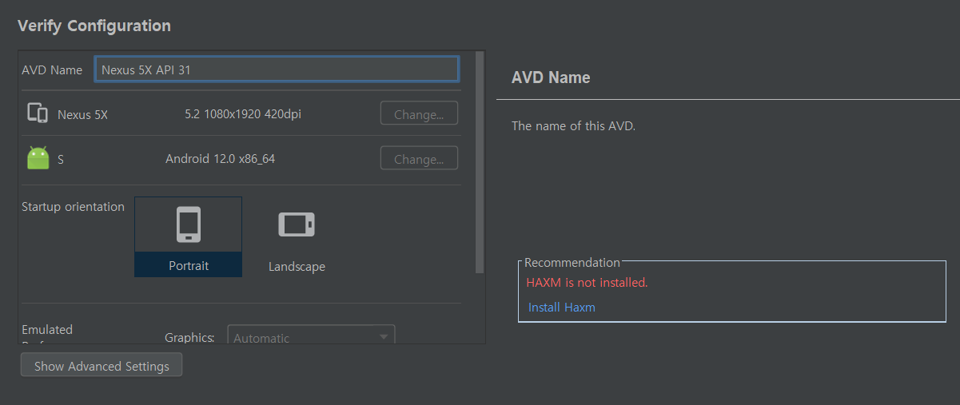Image resolution: width=960 pixels, height=405 pixels.
Task: Click the 'AVD Name' heading in right panel
Action: [551, 77]
